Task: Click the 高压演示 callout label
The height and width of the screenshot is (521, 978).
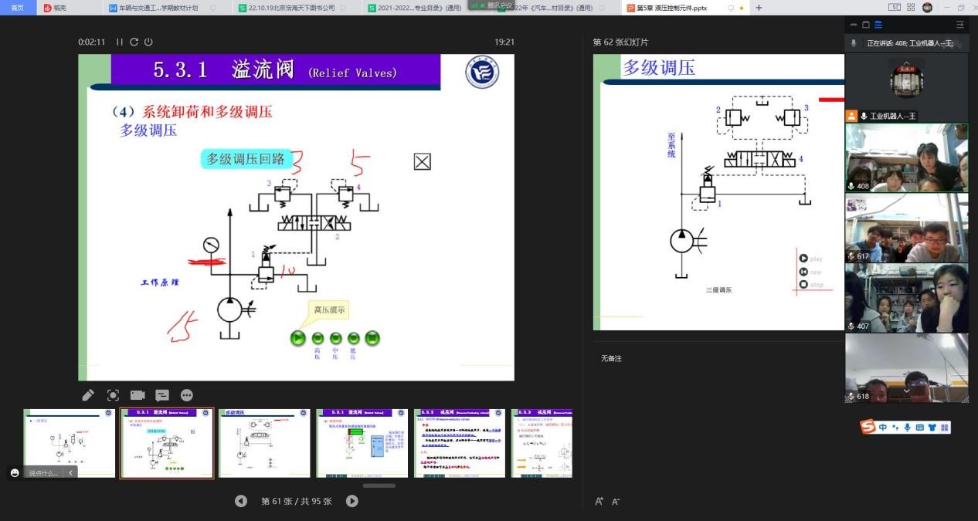Action: (329, 310)
